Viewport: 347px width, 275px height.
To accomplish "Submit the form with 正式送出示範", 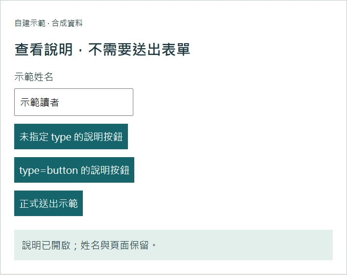I will (x=49, y=203).
